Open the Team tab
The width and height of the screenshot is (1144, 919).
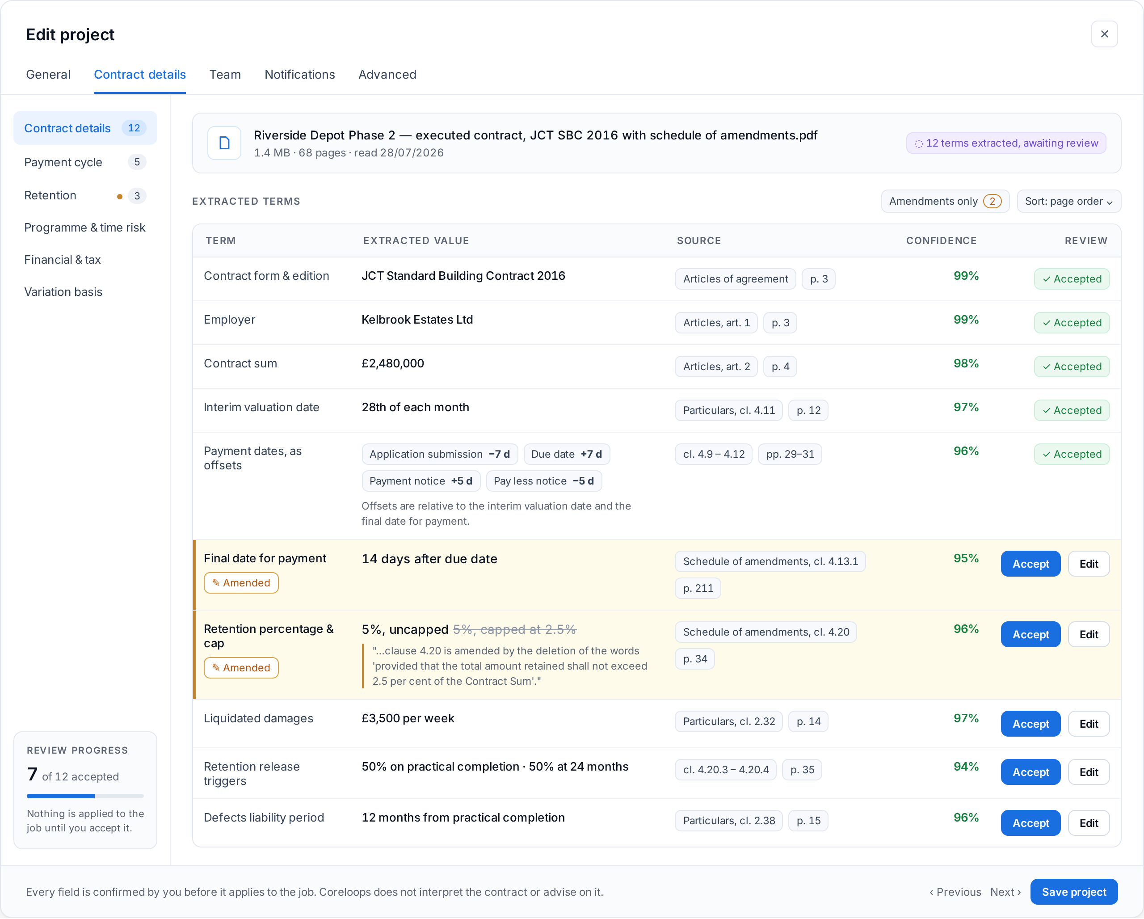pos(225,74)
